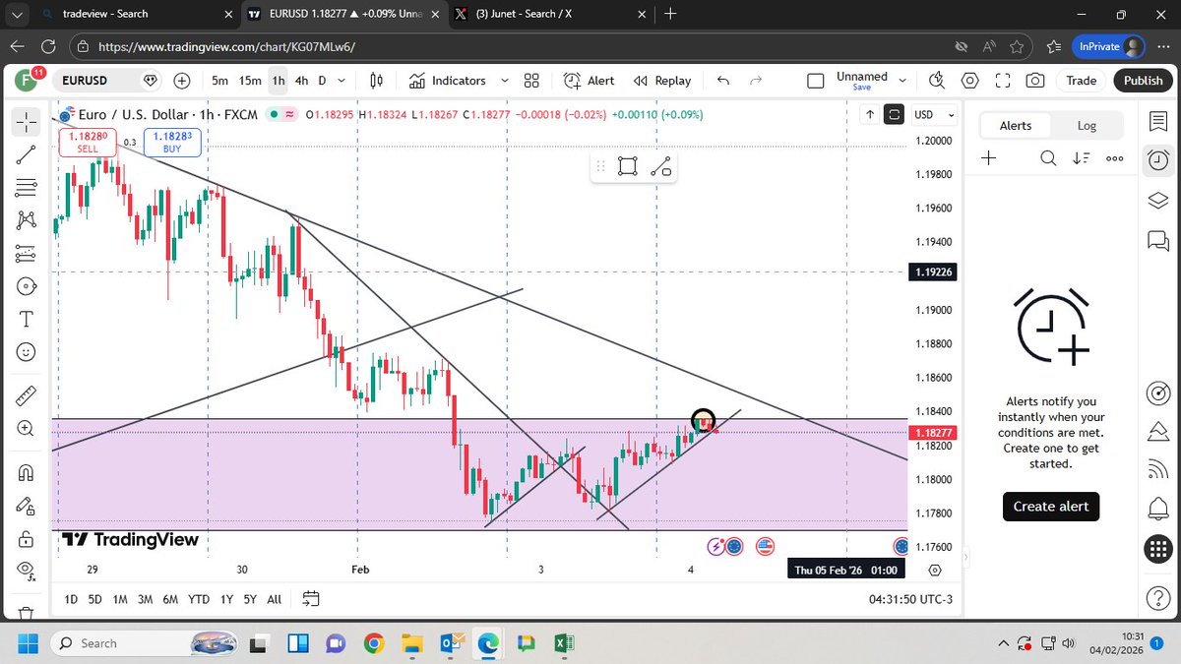Add a new alert with plus icon
Image resolution: width=1181 pixels, height=664 pixels.
(989, 158)
